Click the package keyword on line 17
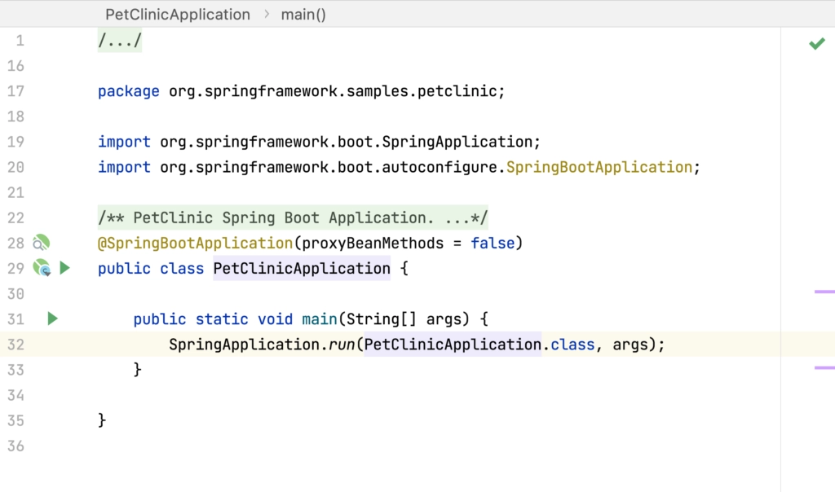Screen dimensions: 835x492 click(128, 91)
